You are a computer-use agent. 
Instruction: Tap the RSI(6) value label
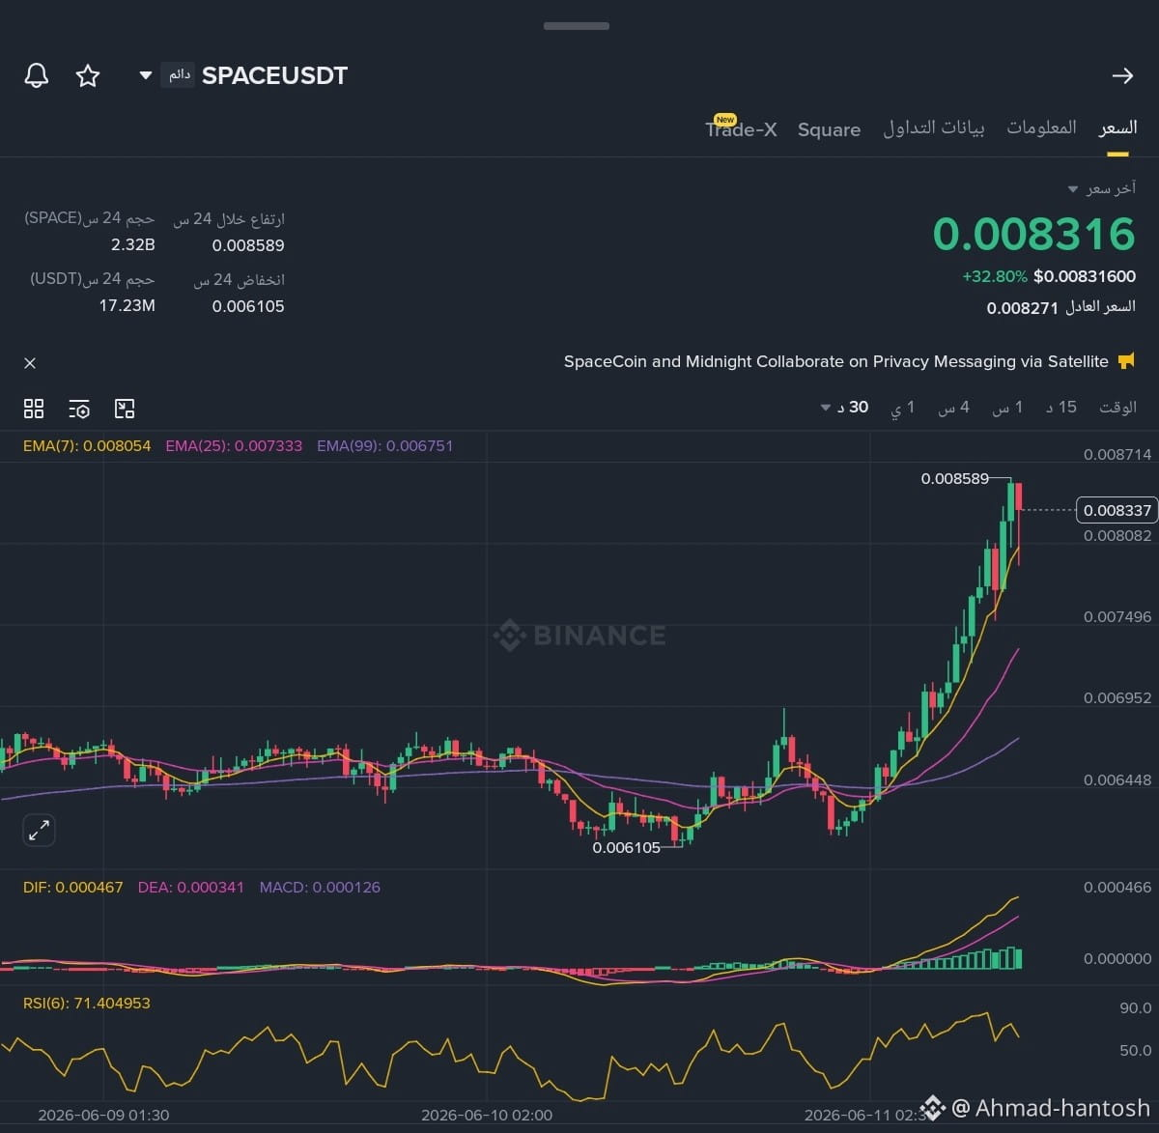[x=87, y=1003]
